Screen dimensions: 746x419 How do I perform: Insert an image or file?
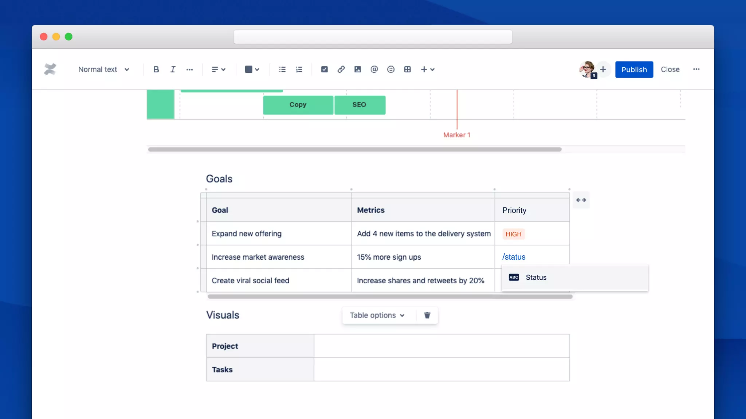357,69
